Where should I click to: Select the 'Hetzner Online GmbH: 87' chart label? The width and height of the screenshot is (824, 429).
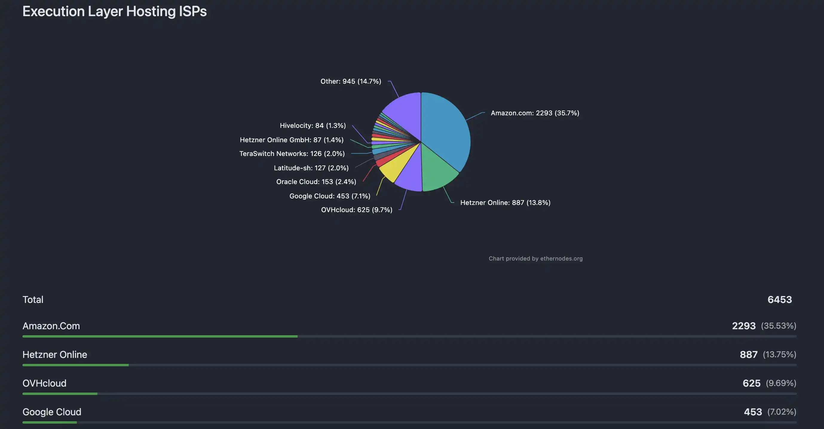pyautogui.click(x=291, y=140)
